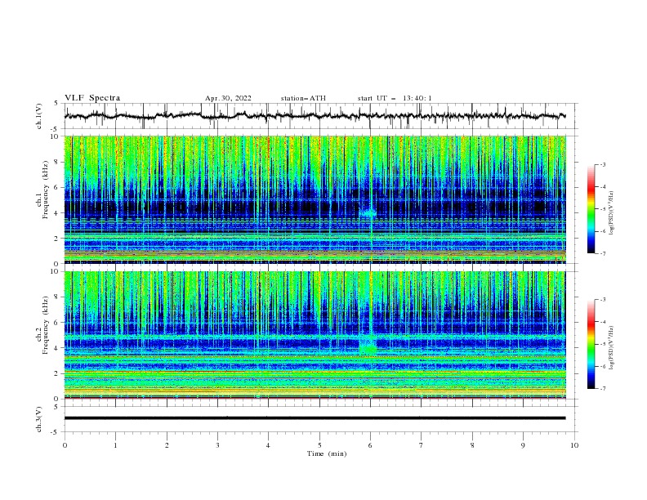Image resolution: width=647 pixels, height=500 pixels.
Task: Click the upper "log(PSD)(V²/Hz)" colorbar label
Action: point(611,212)
